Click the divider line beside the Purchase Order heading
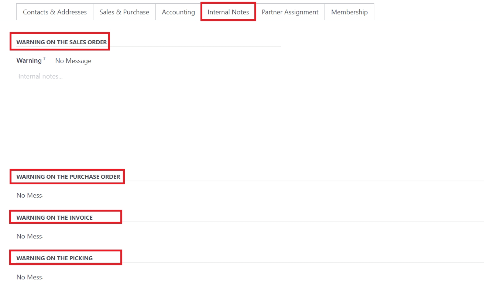This screenshot has height=289, width=484. coord(295,181)
